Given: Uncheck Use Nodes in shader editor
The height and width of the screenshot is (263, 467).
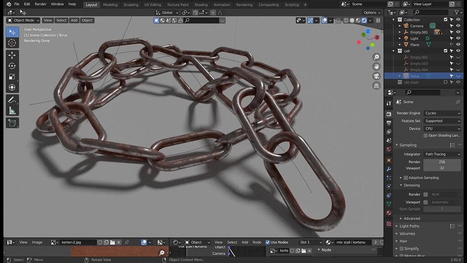Looking at the screenshot, I should (x=267, y=242).
